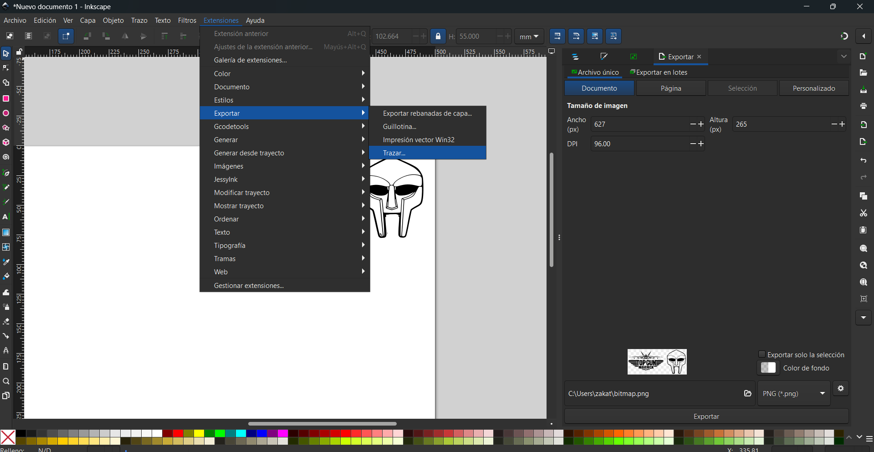Image resolution: width=874 pixels, height=452 pixels.
Task: Toggle scaling stroke width with objects
Action: pos(557,36)
